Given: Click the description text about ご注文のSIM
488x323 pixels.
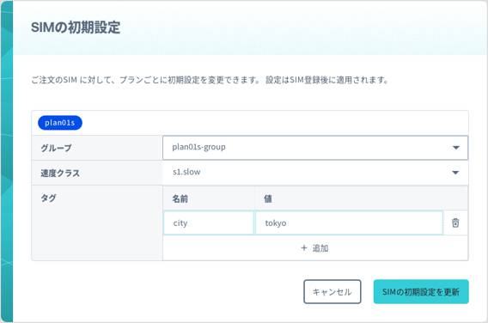Looking at the screenshot, I should pos(210,80).
